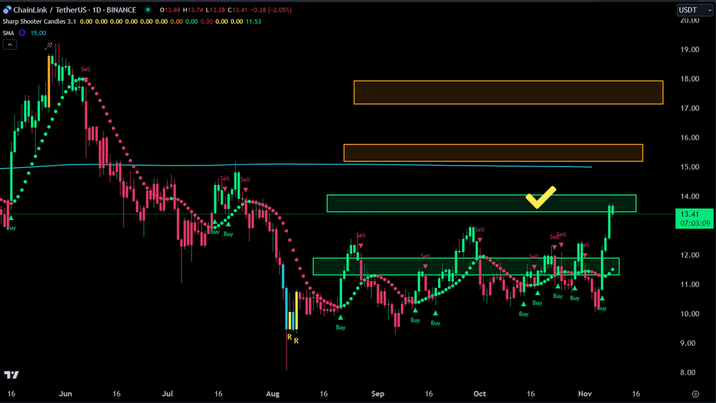Image resolution: width=716 pixels, height=403 pixels.
Task: Click the SMA value 15.00
Action: (x=38, y=33)
